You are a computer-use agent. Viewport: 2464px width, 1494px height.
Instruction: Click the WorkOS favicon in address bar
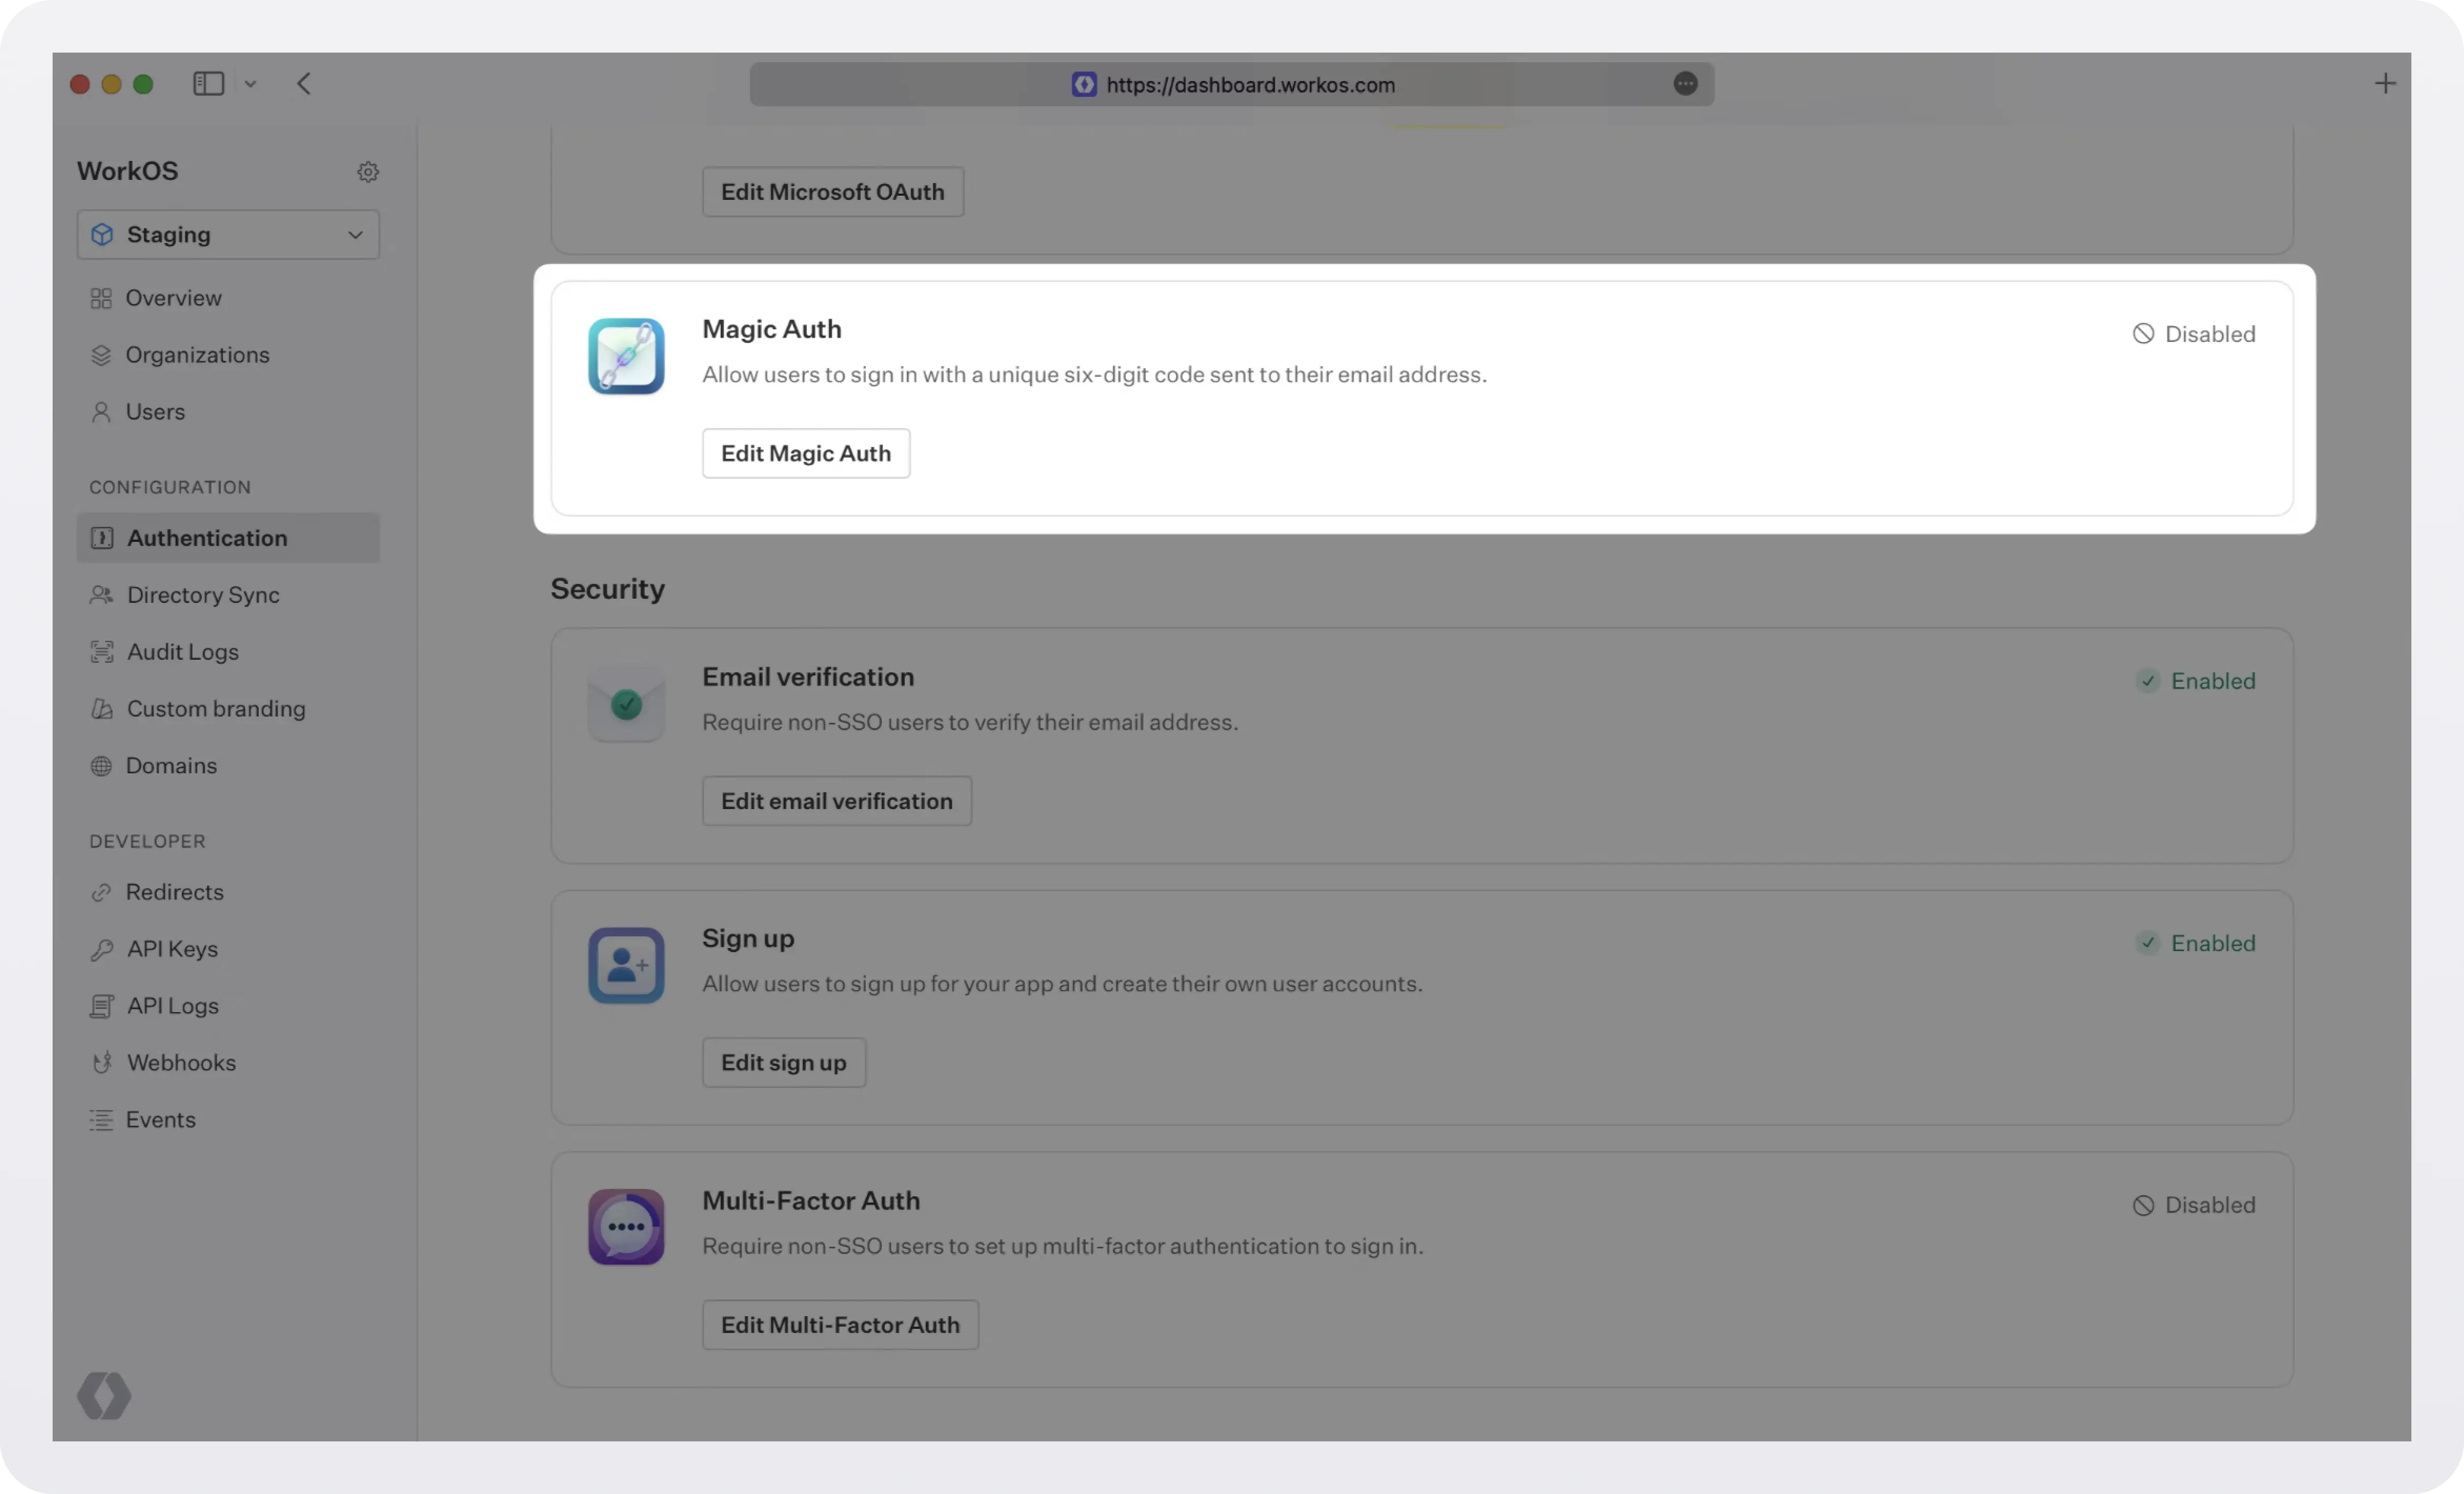pyautogui.click(x=1084, y=84)
